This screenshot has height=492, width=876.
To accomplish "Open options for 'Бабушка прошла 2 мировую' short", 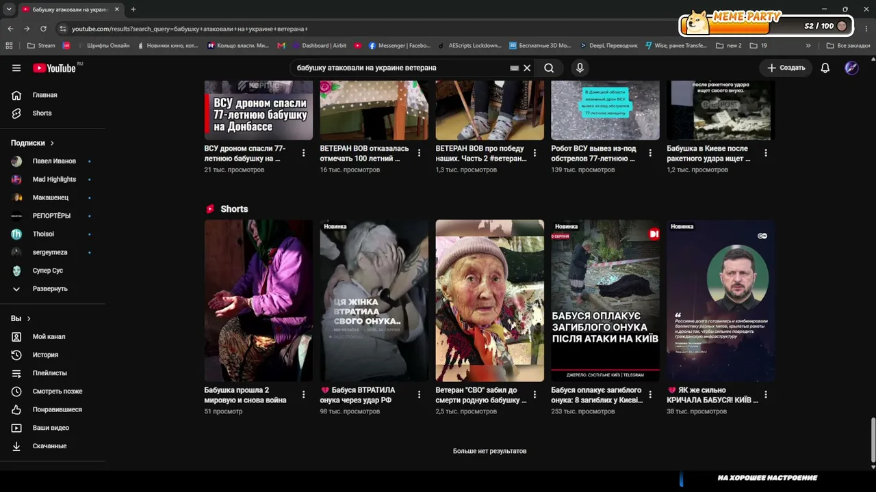I will tap(304, 395).
